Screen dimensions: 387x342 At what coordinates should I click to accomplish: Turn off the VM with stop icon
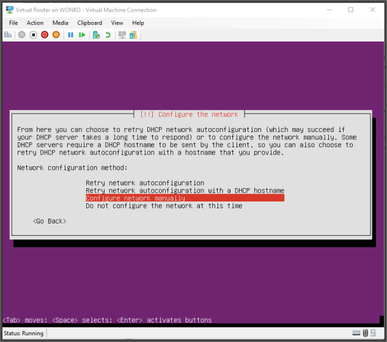[x=33, y=35]
